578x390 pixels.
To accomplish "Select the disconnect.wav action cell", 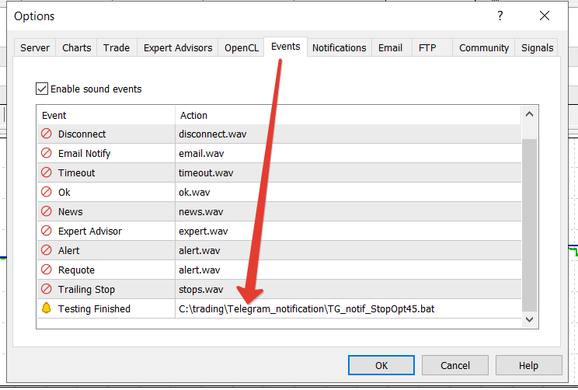I will 348,134.
